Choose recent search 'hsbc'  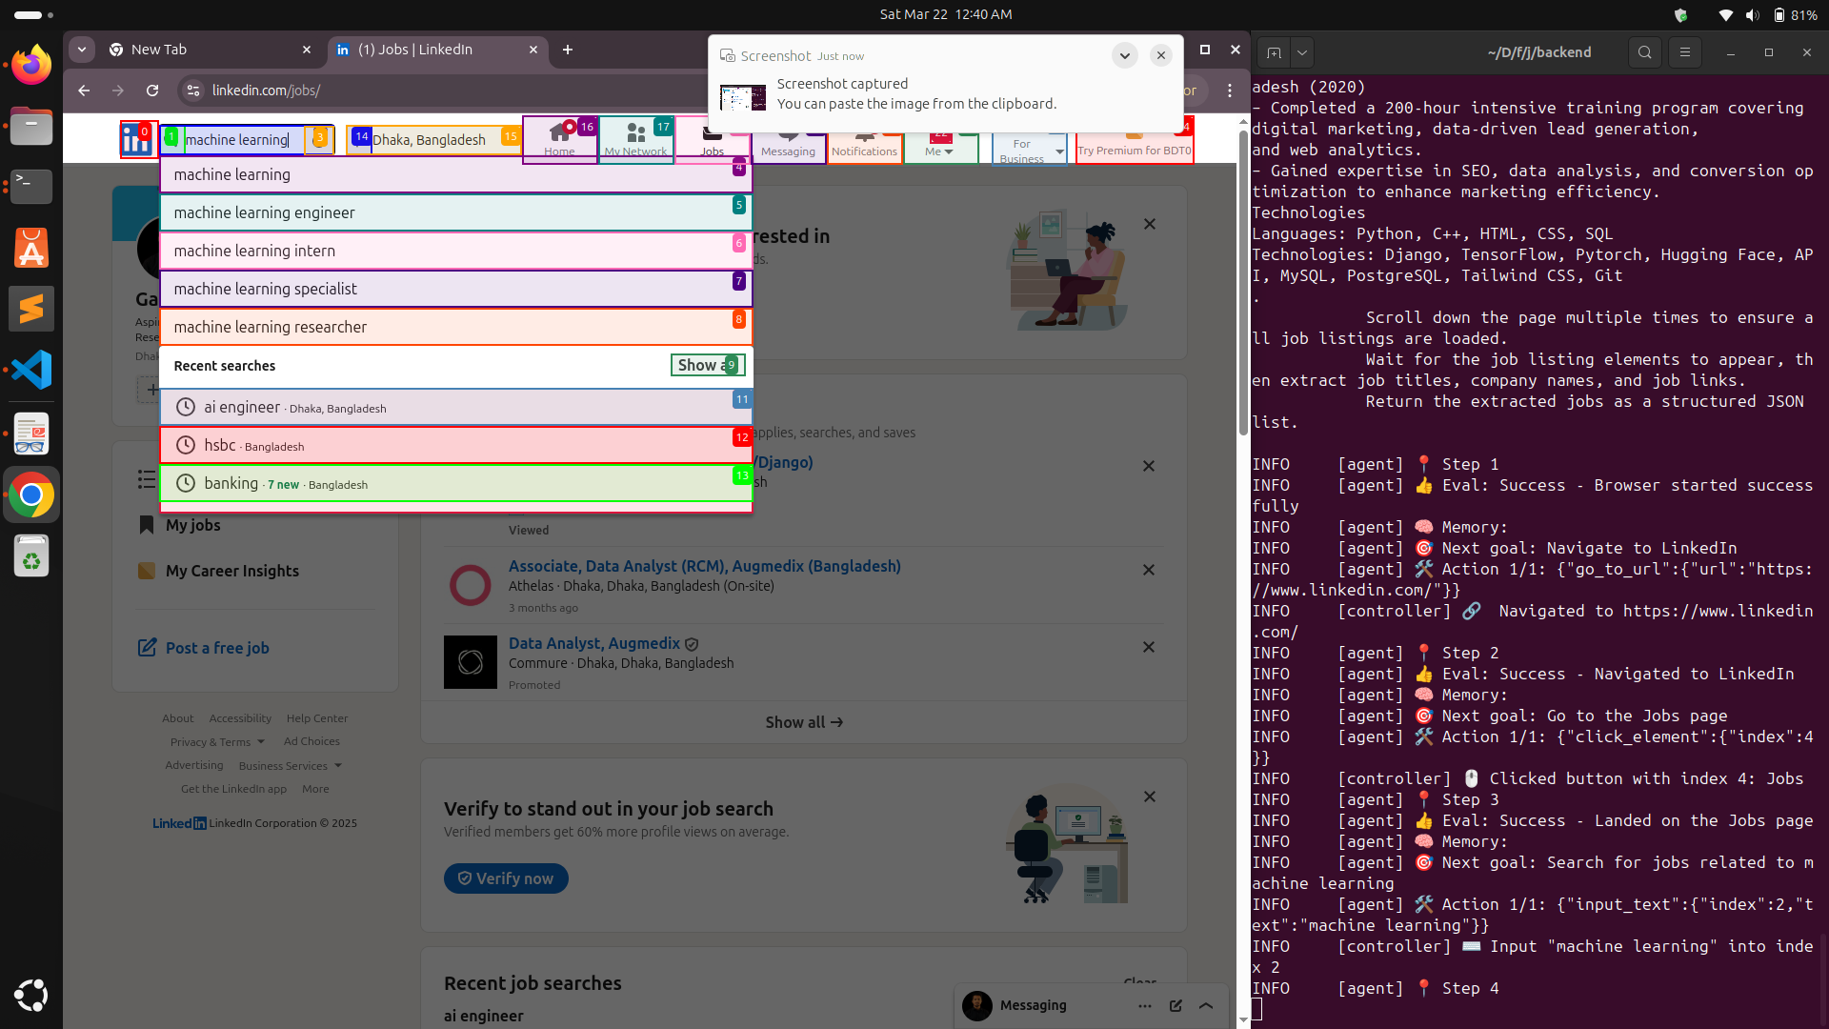coord(456,445)
